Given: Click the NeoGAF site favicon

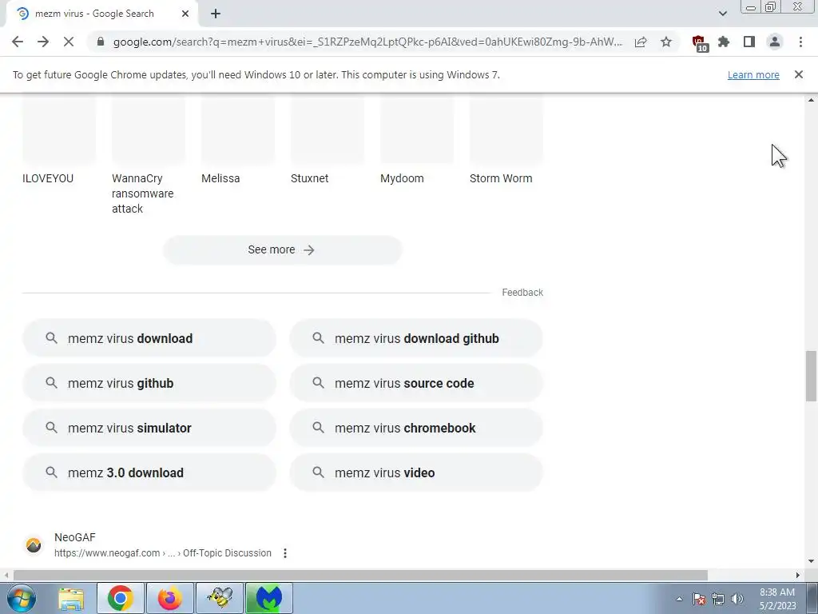Looking at the screenshot, I should point(34,545).
